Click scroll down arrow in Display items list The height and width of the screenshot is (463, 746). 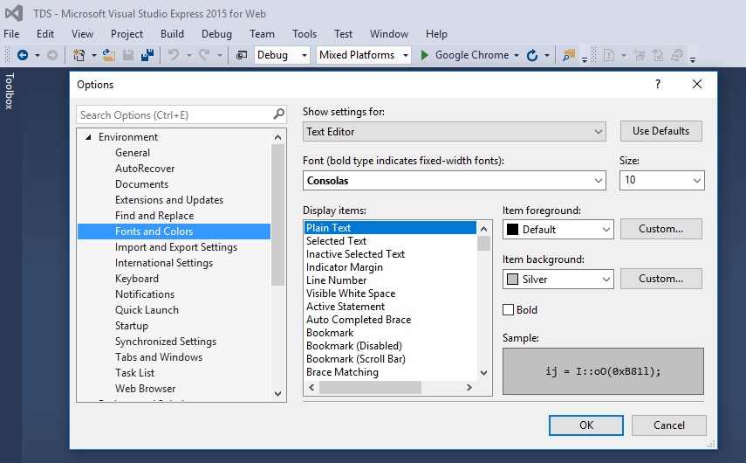pos(484,373)
